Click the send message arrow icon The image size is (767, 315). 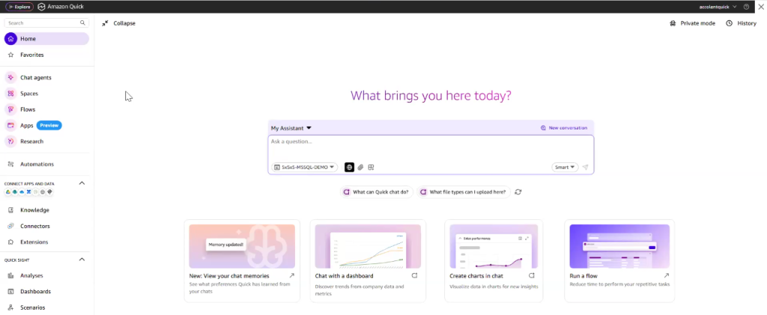pos(586,167)
